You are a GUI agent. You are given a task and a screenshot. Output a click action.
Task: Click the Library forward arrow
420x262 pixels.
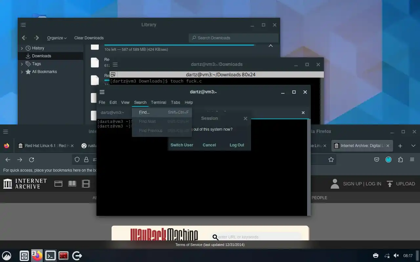pyautogui.click(x=36, y=38)
